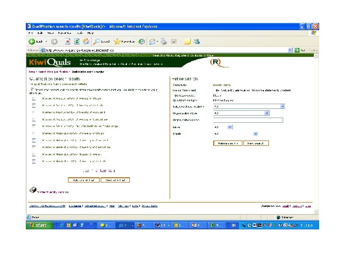Follow the Next page link in pagination
The image size is (345, 258).
[x=103, y=171]
